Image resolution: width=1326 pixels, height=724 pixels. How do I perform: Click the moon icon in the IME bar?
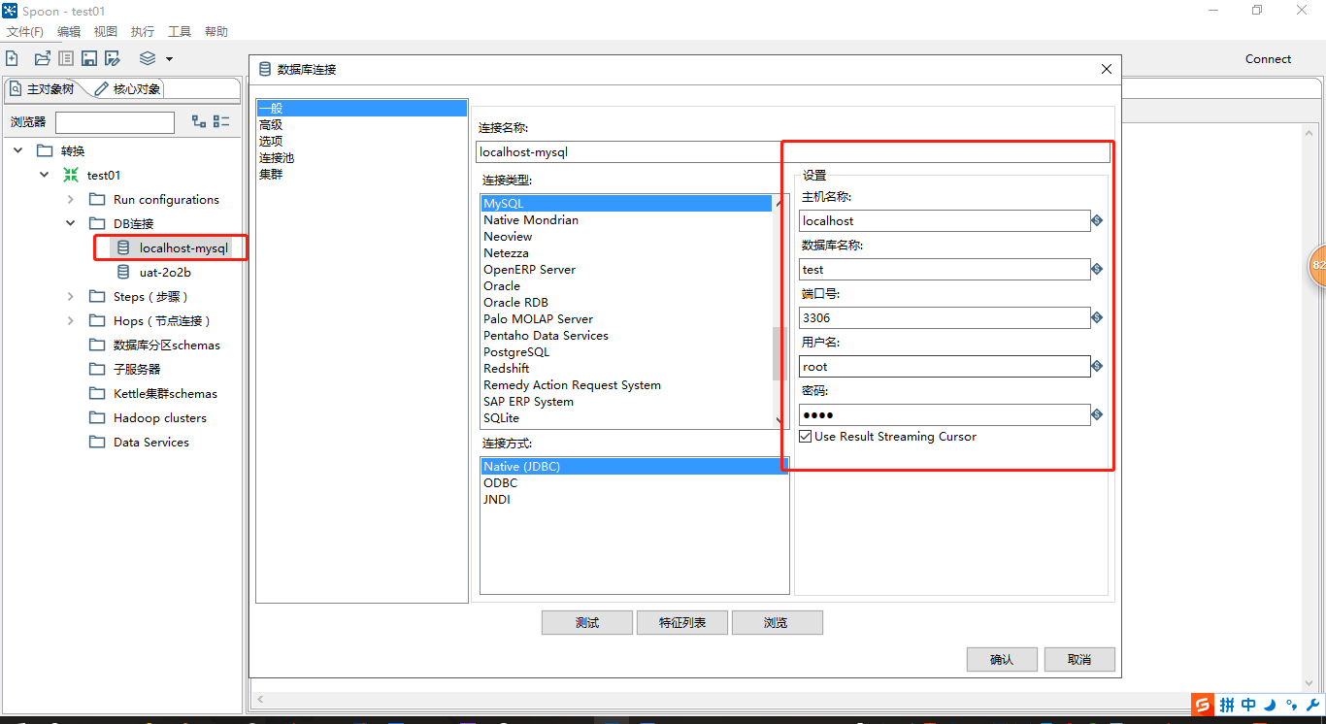coord(1270,705)
